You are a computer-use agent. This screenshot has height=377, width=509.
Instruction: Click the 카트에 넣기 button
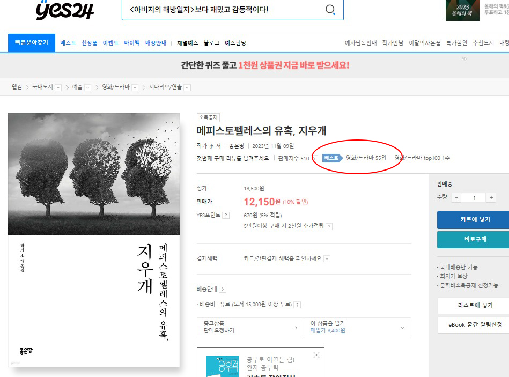tap(473, 220)
